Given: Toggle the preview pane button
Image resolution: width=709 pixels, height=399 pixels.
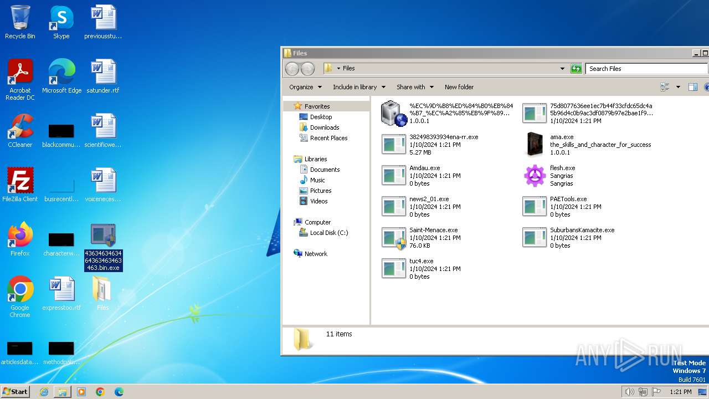Looking at the screenshot, I should (692, 87).
